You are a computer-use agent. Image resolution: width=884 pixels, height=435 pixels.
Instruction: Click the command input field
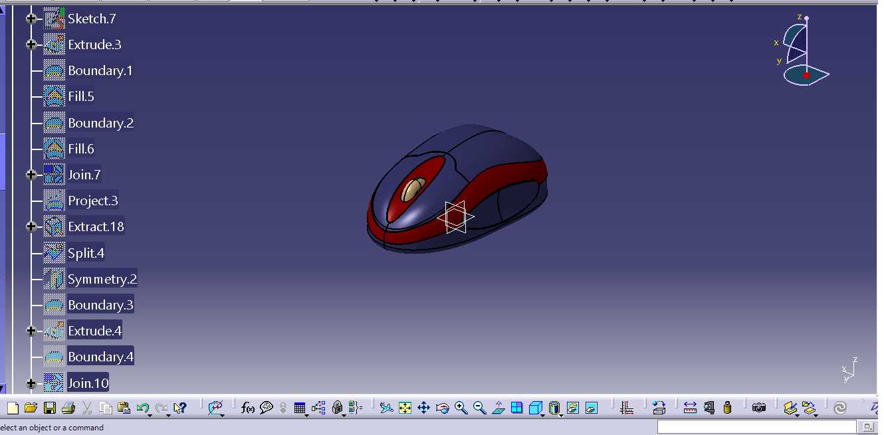pos(759,426)
